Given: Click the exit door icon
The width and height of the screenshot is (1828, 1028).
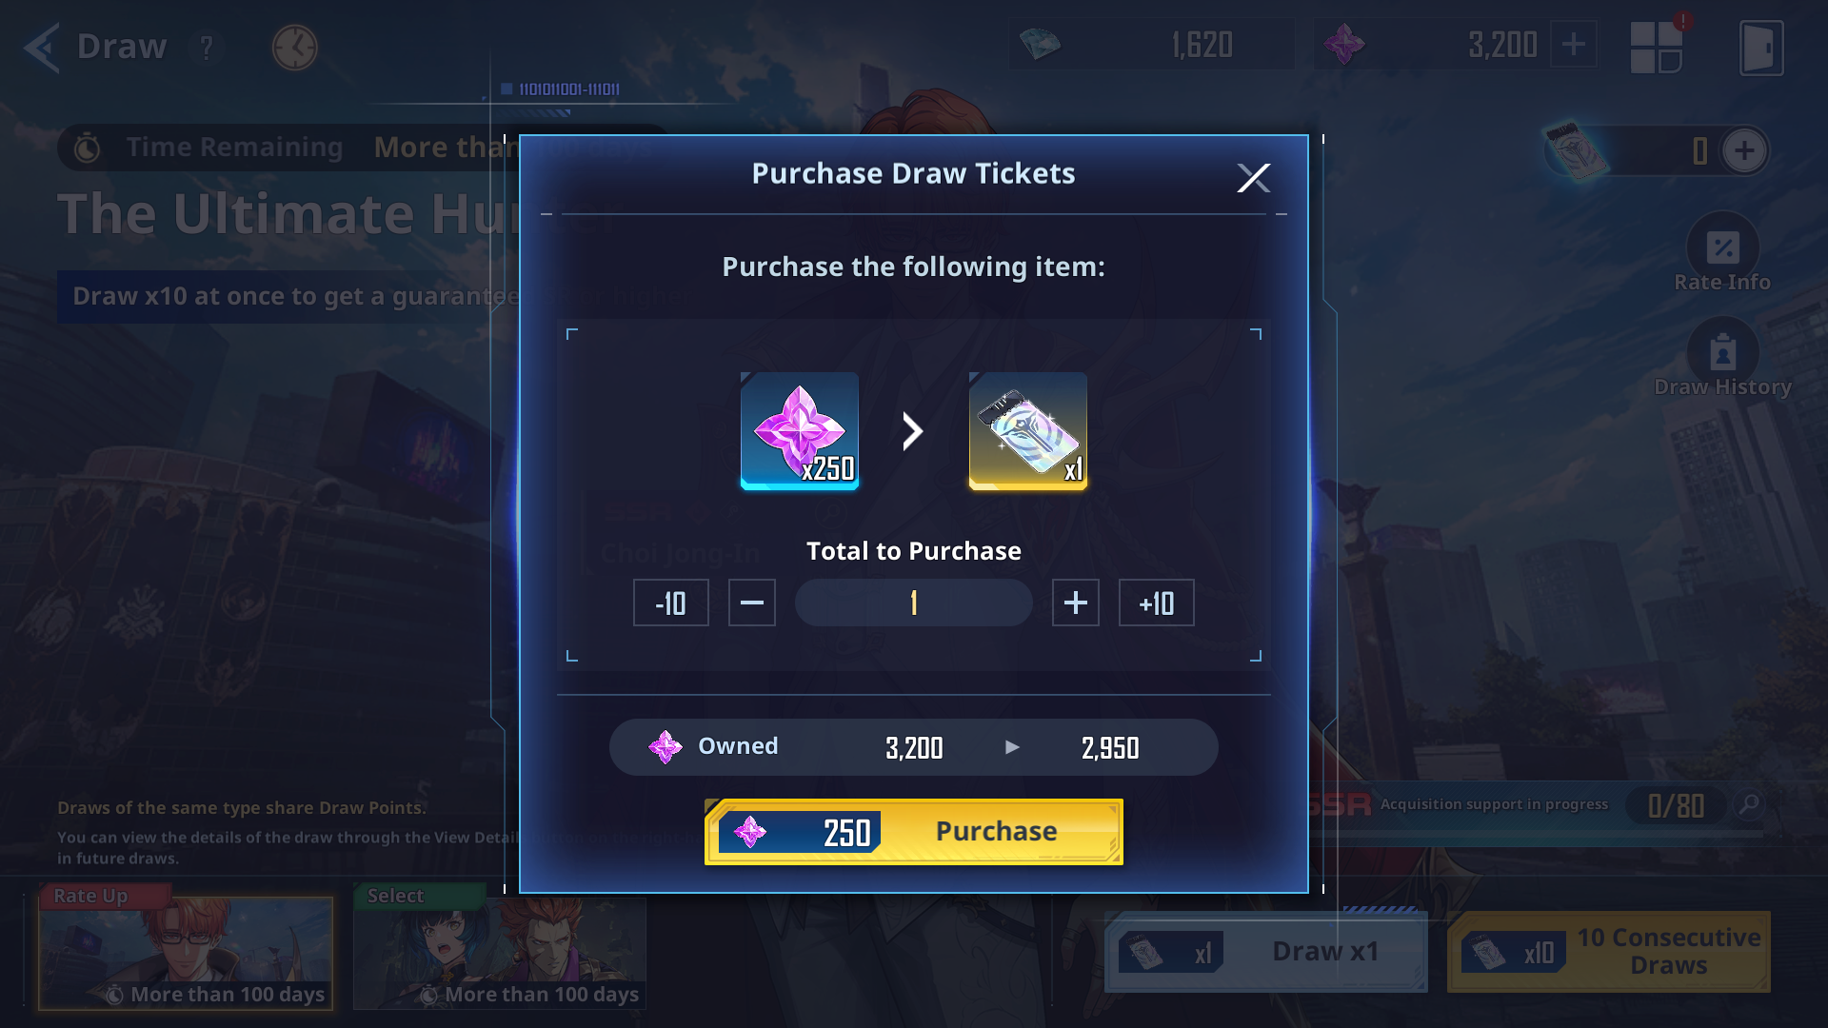Looking at the screenshot, I should pos(1761,48).
